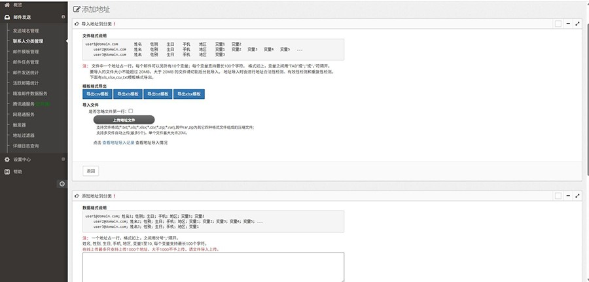Click into the address entry text area
589x282 pixels.
point(213,267)
